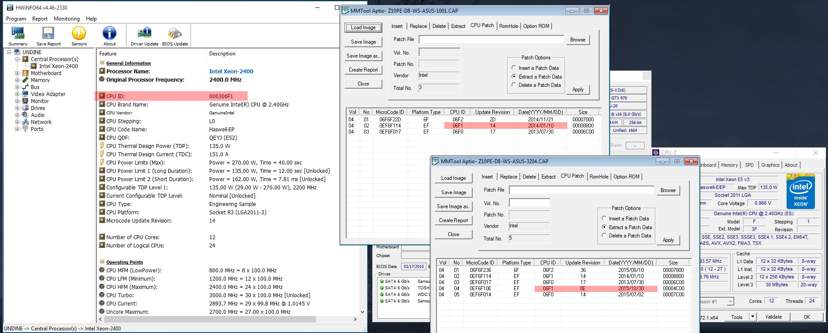This screenshot has width=828, height=333.
Task: Click the Graphics tab in CPU-Z
Action: 770,165
